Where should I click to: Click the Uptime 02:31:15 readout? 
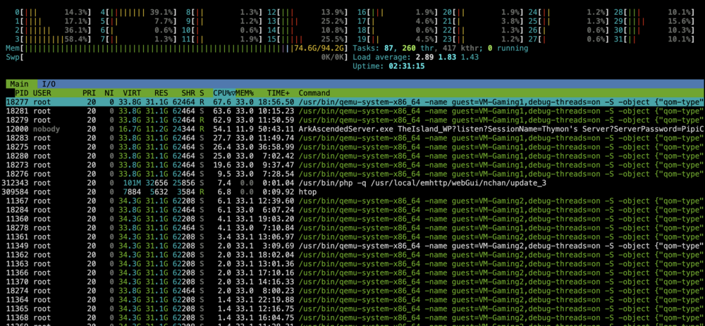point(388,66)
